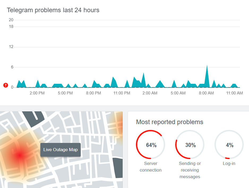Click the 2:00 PM time axis label
This screenshot has height=188, width=249.
point(37,93)
